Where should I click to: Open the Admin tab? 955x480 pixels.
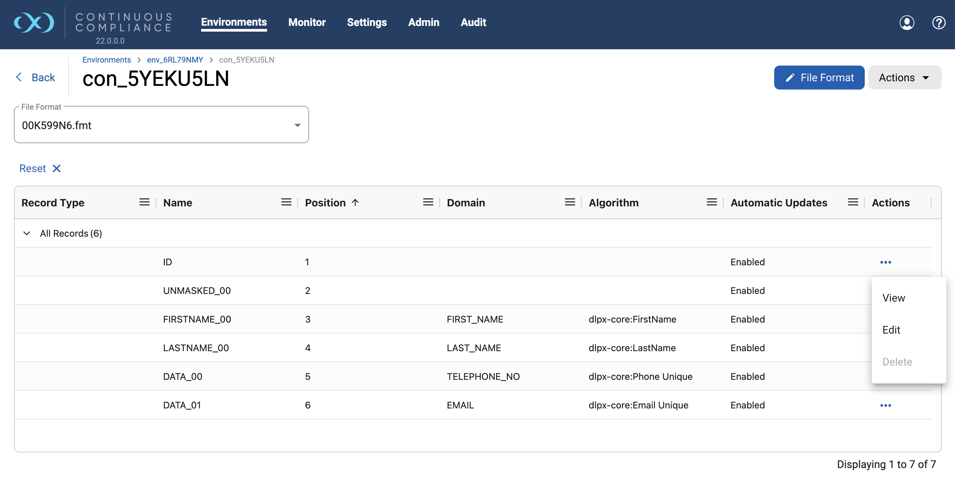(423, 22)
